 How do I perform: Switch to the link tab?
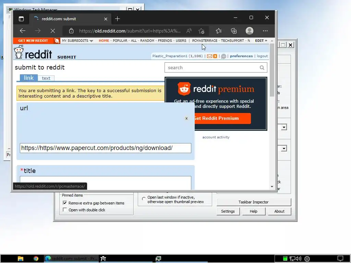29,78
